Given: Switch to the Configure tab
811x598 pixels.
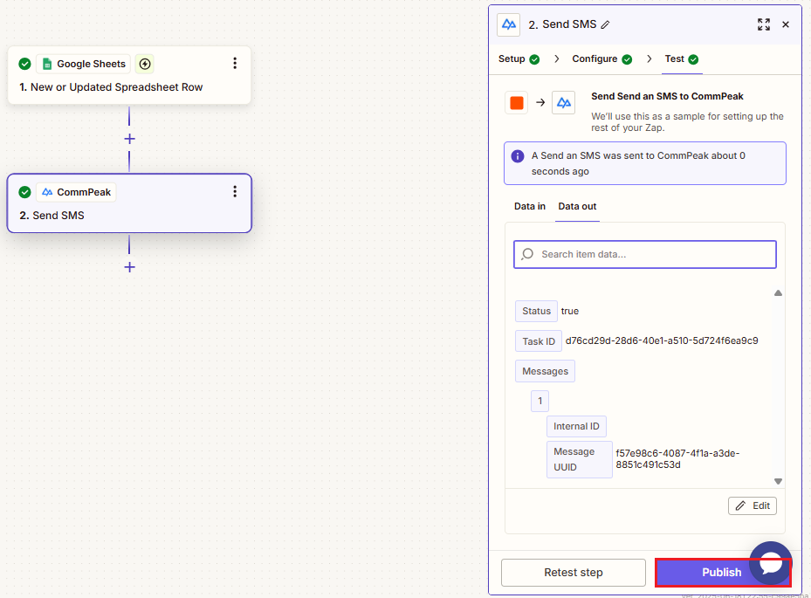Looking at the screenshot, I should (x=602, y=58).
